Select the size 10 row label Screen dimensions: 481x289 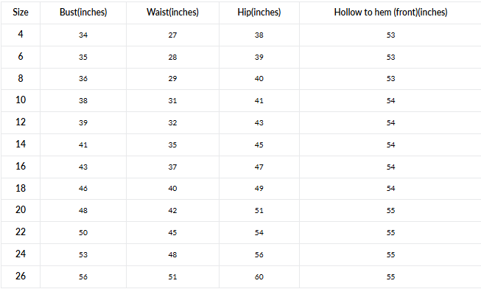coord(21,100)
